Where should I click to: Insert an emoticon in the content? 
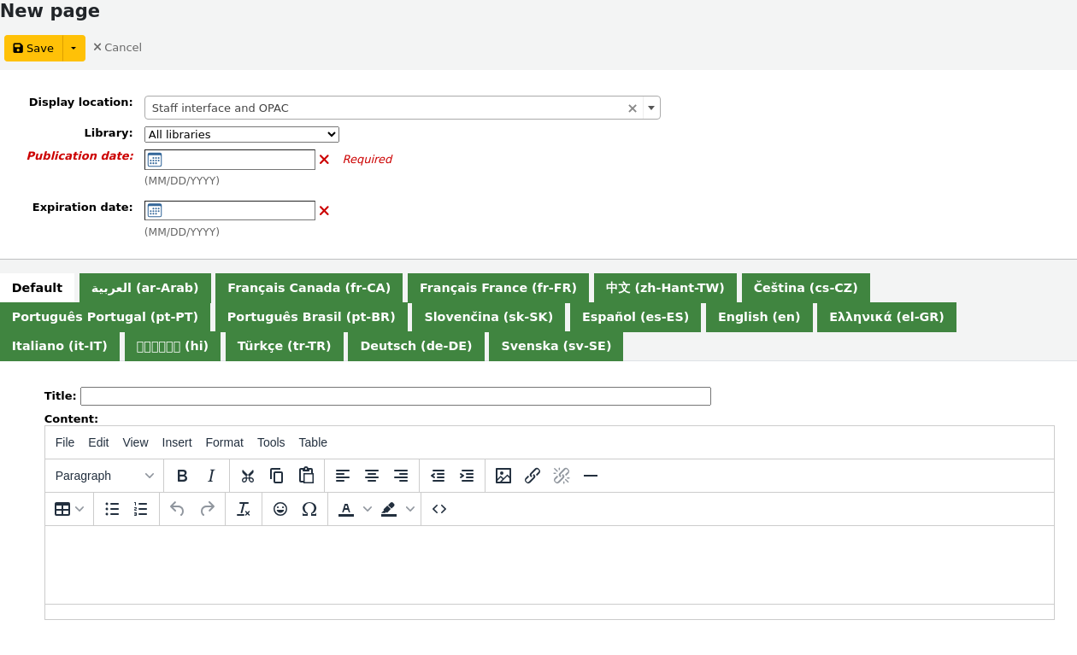[280, 508]
